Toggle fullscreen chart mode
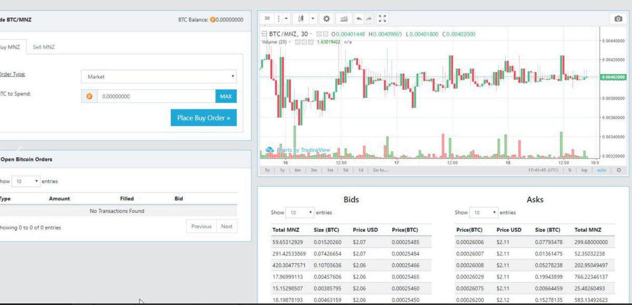Viewport: 632px width, 305px height. (x=383, y=18)
